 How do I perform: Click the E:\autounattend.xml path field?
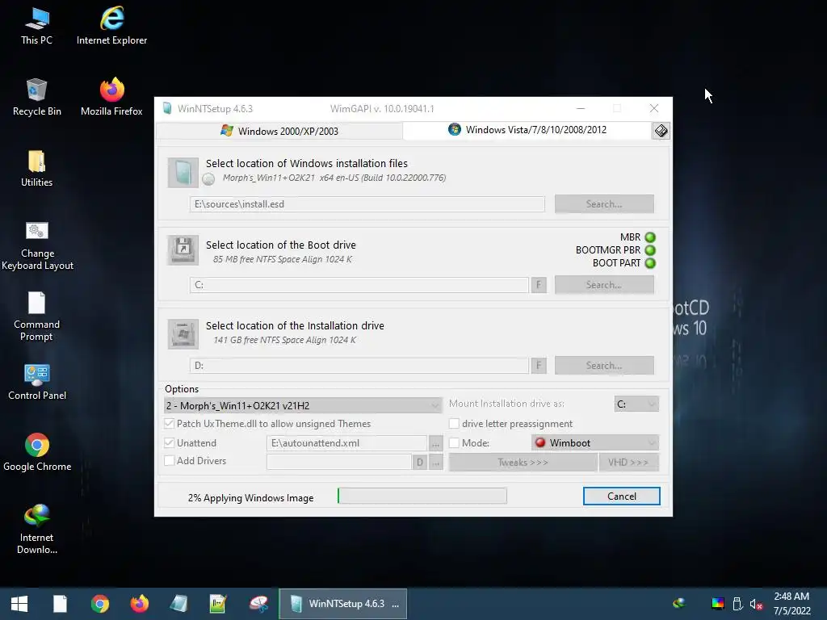(x=346, y=443)
